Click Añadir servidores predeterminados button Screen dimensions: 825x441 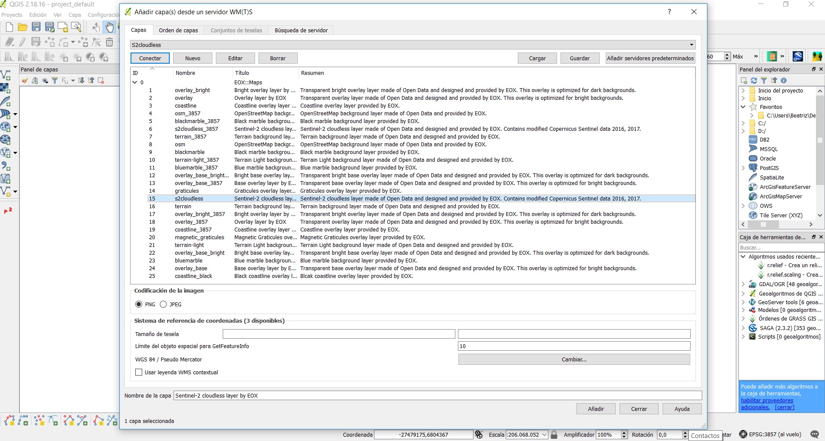(x=650, y=58)
